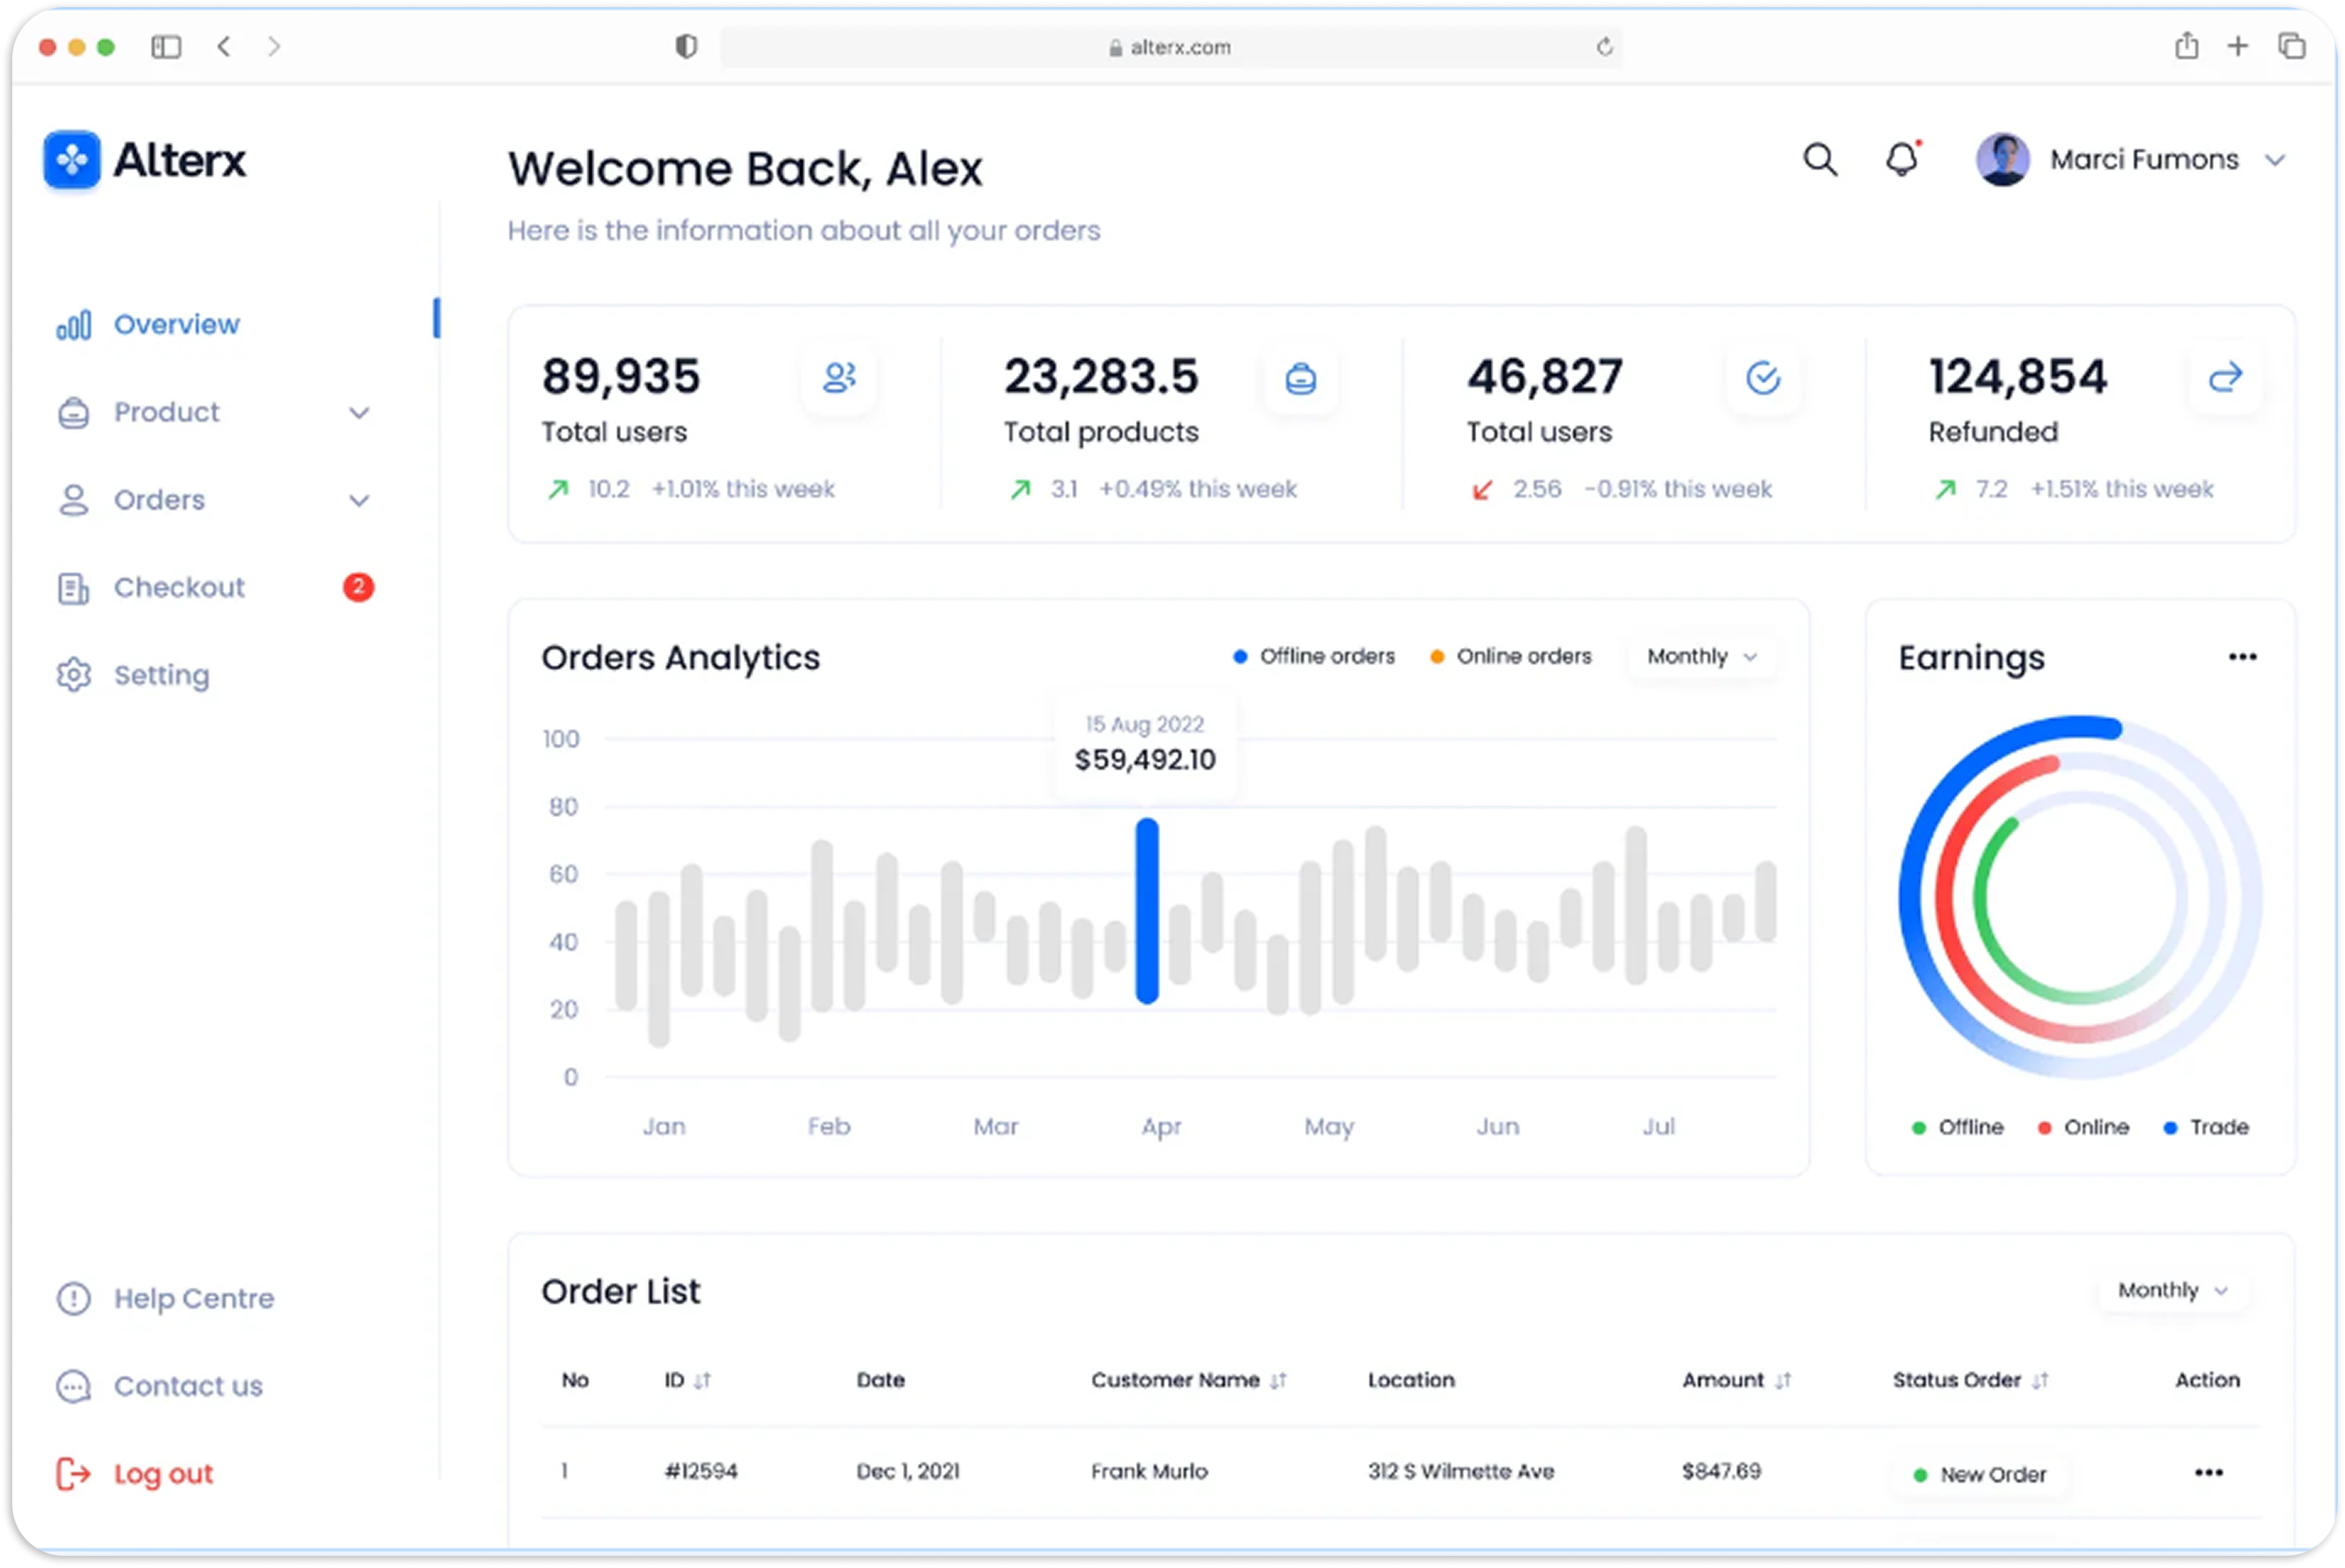Click the Help Centre info icon
This screenshot has height=1568, width=2345.
point(73,1298)
